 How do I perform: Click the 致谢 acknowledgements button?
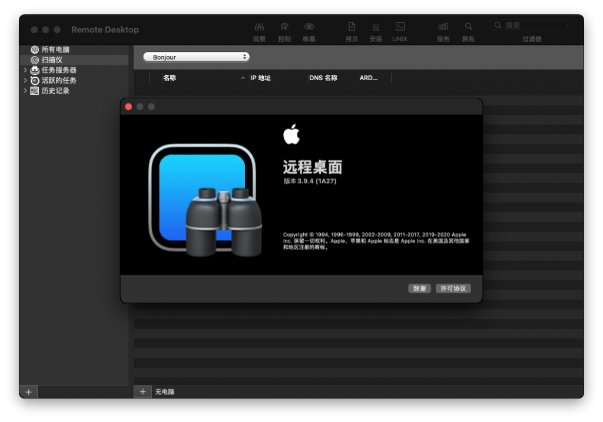(419, 288)
